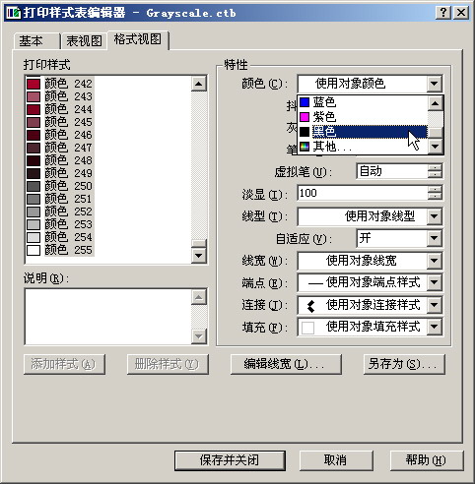The width and height of the screenshot is (475, 484).
Task: Select print style 颜色 247
Action: (60, 148)
